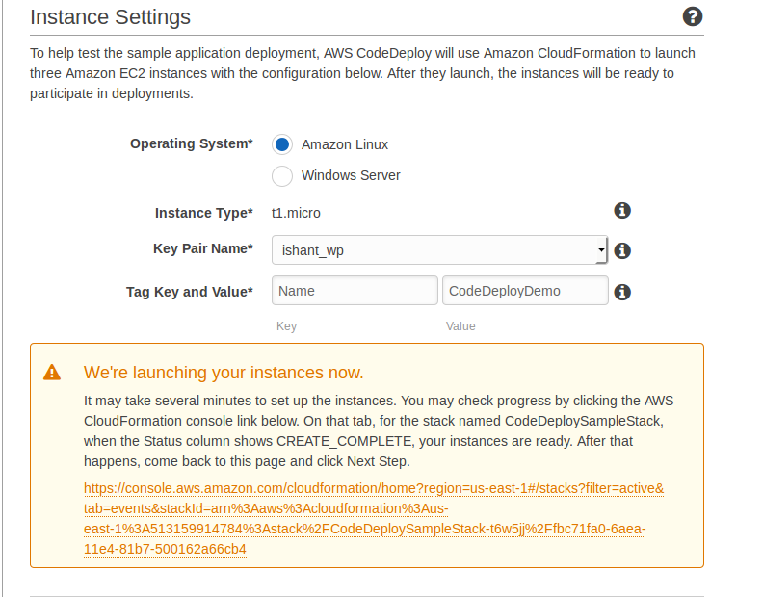
Task: Show info for Key Pair Name
Action: coord(622,250)
